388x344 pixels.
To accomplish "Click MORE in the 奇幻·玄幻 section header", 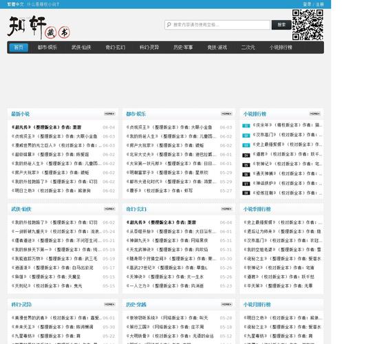I will pyautogui.click(x=226, y=209).
